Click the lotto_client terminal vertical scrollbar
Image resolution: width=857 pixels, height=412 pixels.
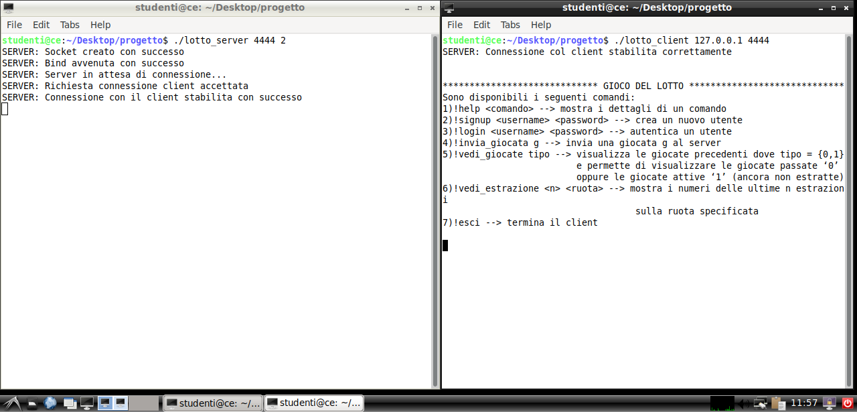point(850,210)
